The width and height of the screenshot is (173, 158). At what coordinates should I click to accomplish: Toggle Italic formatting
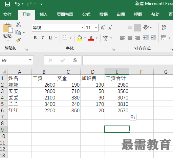pyautogui.click(x=43, y=38)
